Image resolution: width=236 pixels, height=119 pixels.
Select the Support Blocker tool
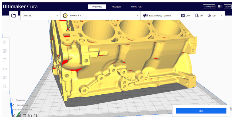coord(5,86)
